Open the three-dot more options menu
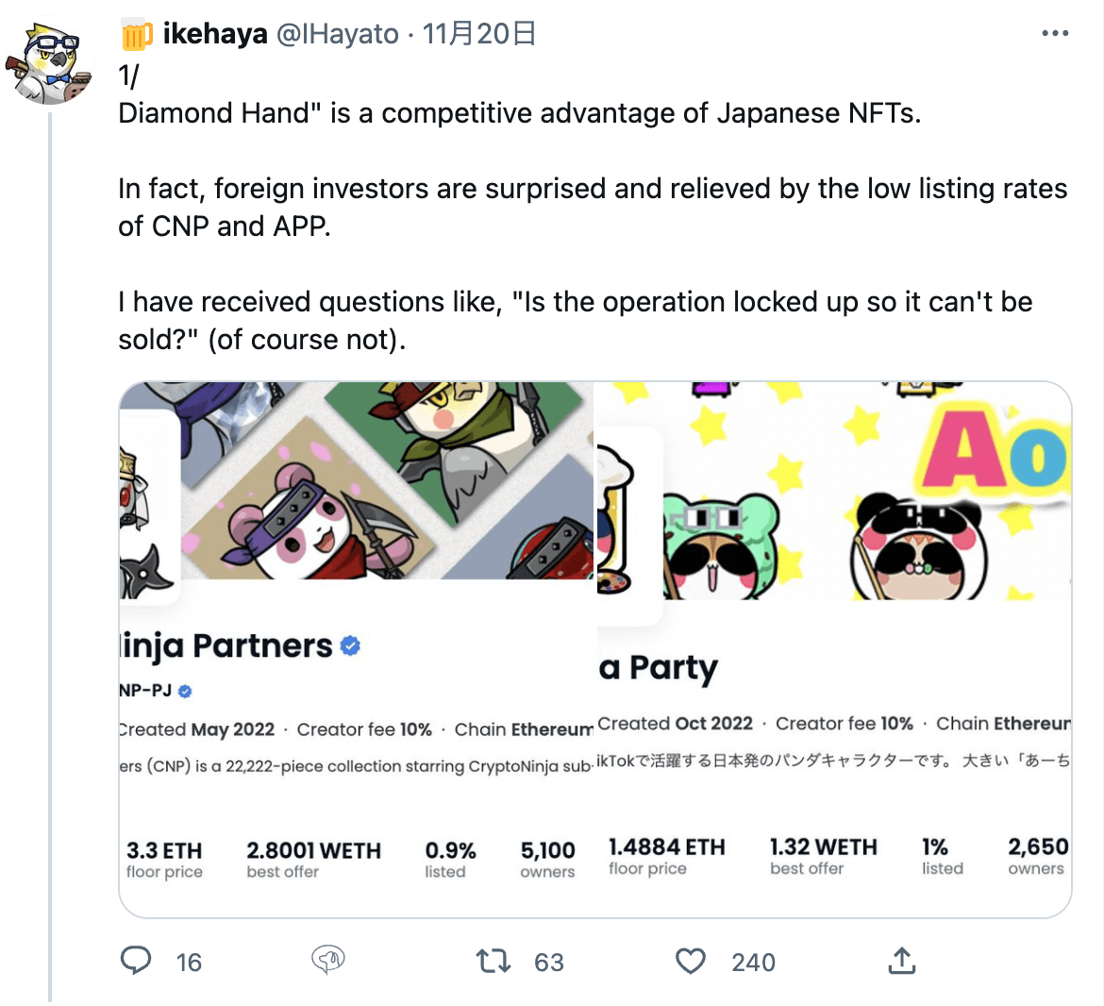The image size is (1104, 1006). (1055, 34)
